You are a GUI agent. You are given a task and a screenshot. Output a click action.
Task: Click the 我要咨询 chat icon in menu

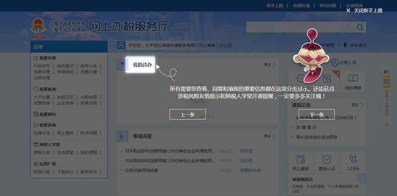coord(36,125)
